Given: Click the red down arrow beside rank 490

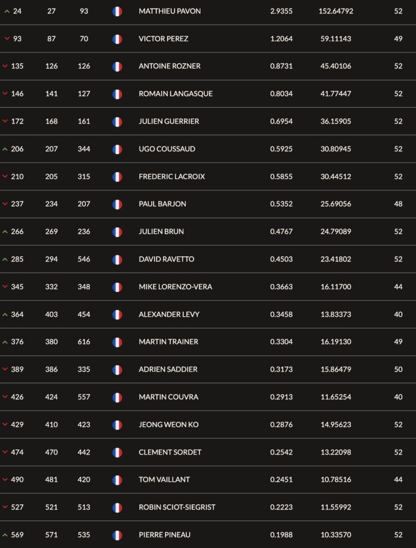Looking at the screenshot, I should pyautogui.click(x=5, y=479).
